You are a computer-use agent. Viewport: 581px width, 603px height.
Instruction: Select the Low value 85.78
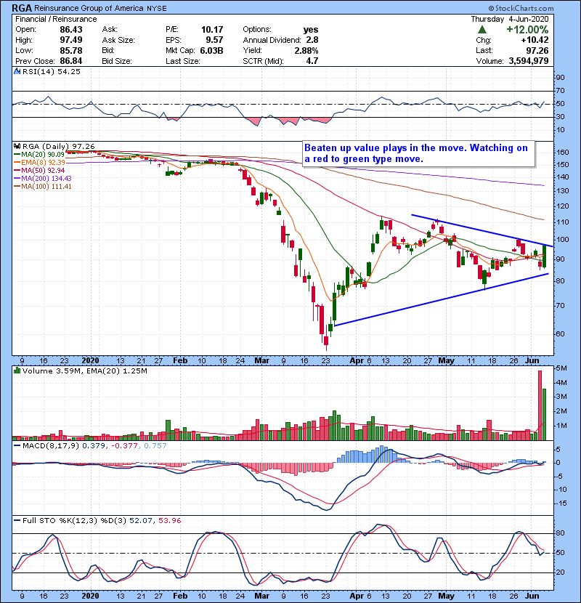71,50
